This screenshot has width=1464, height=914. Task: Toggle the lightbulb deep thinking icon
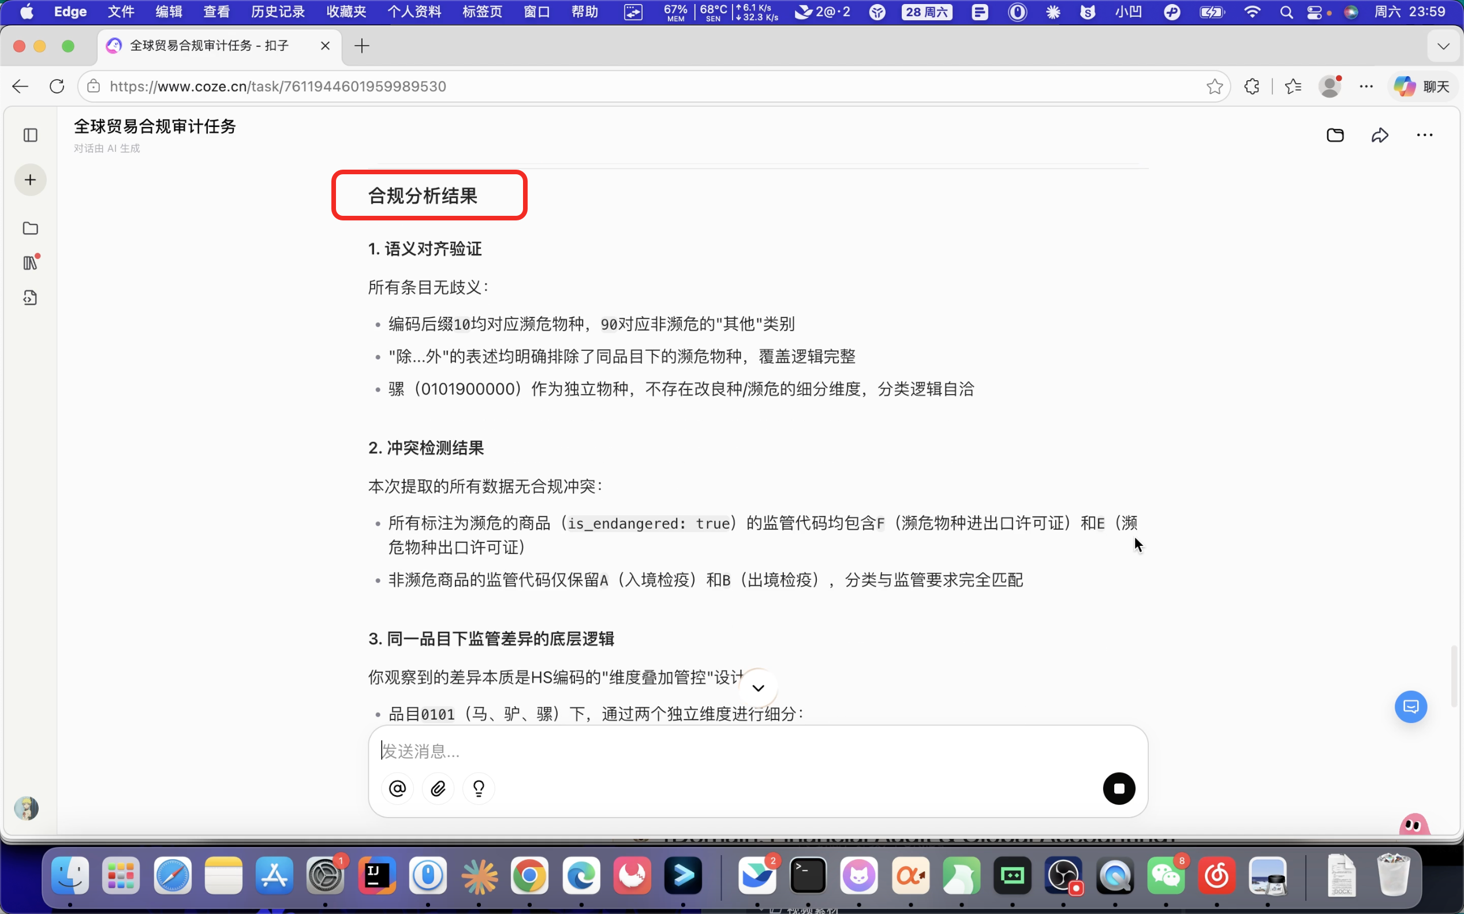(x=479, y=788)
